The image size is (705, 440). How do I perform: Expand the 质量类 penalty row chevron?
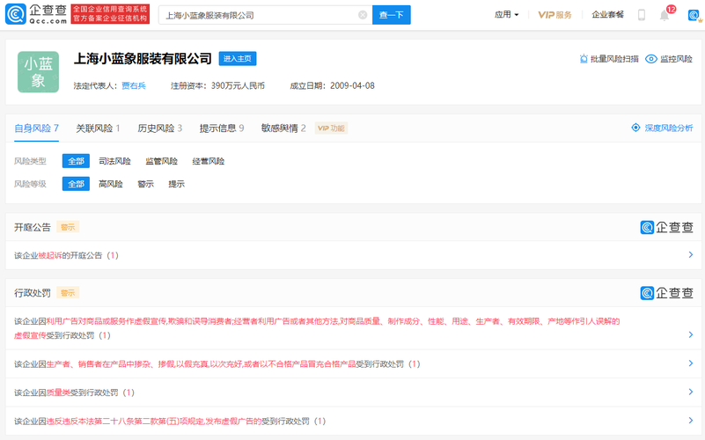click(x=691, y=392)
